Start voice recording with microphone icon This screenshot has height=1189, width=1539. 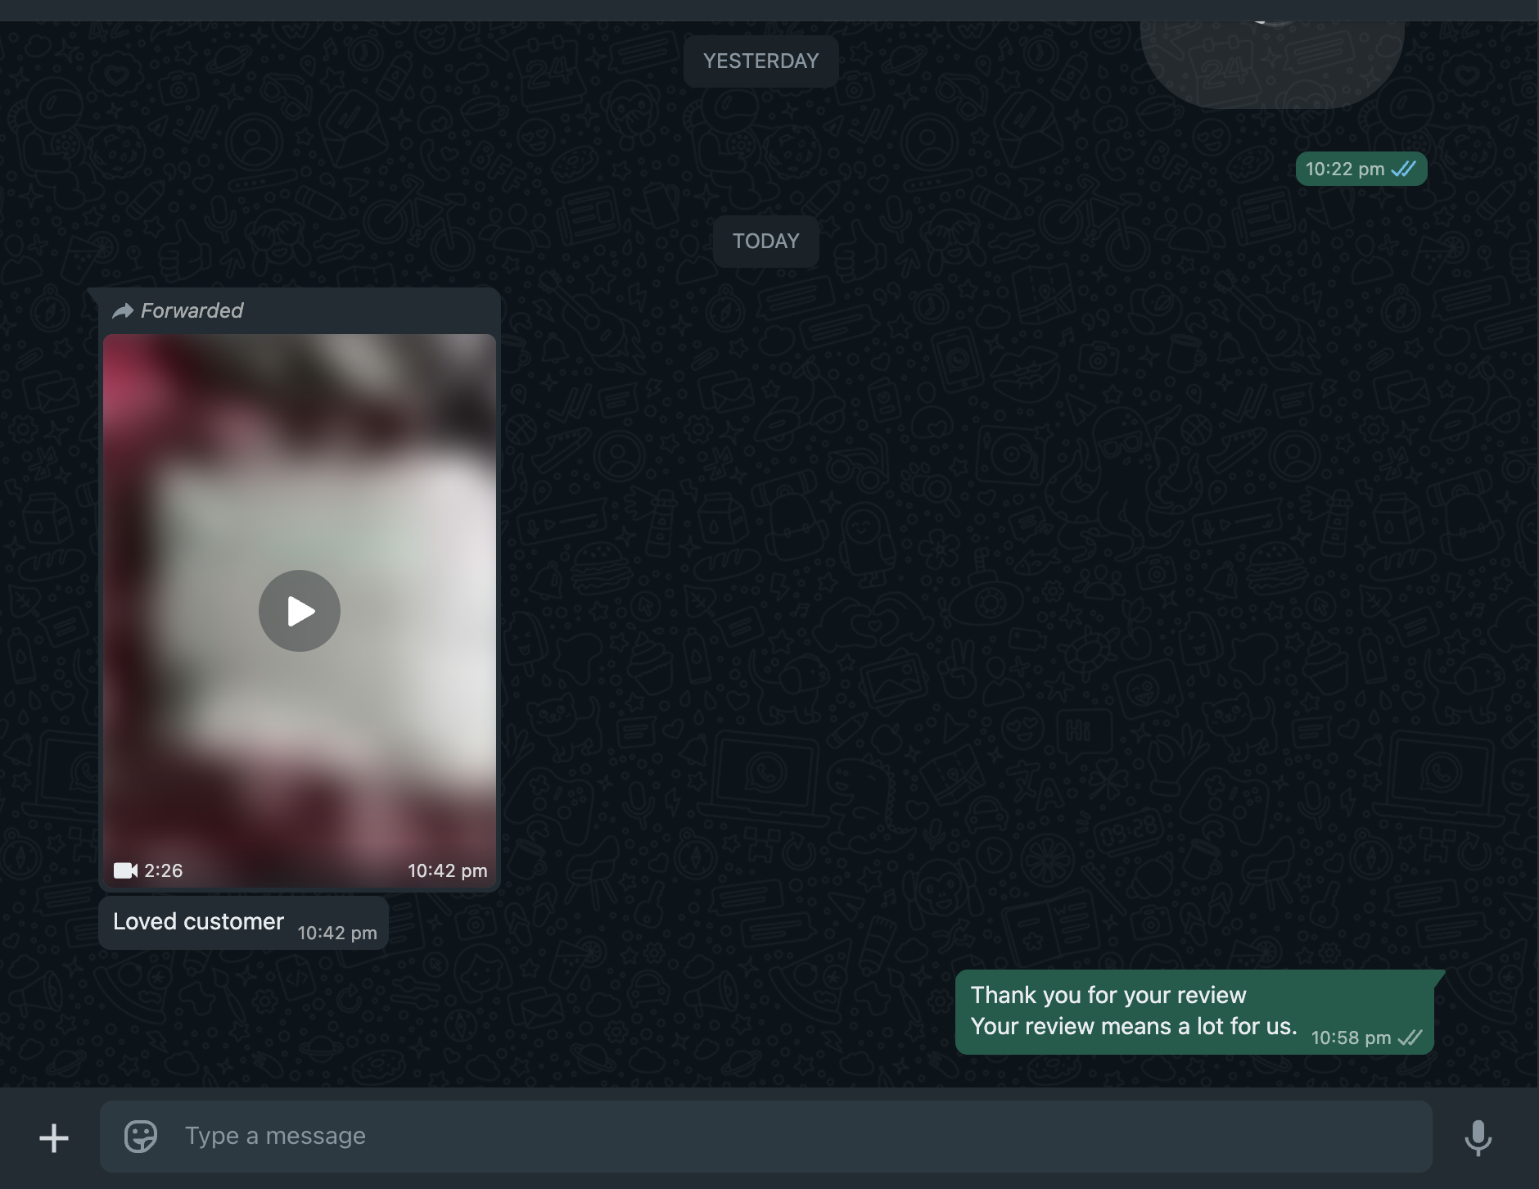(1478, 1137)
